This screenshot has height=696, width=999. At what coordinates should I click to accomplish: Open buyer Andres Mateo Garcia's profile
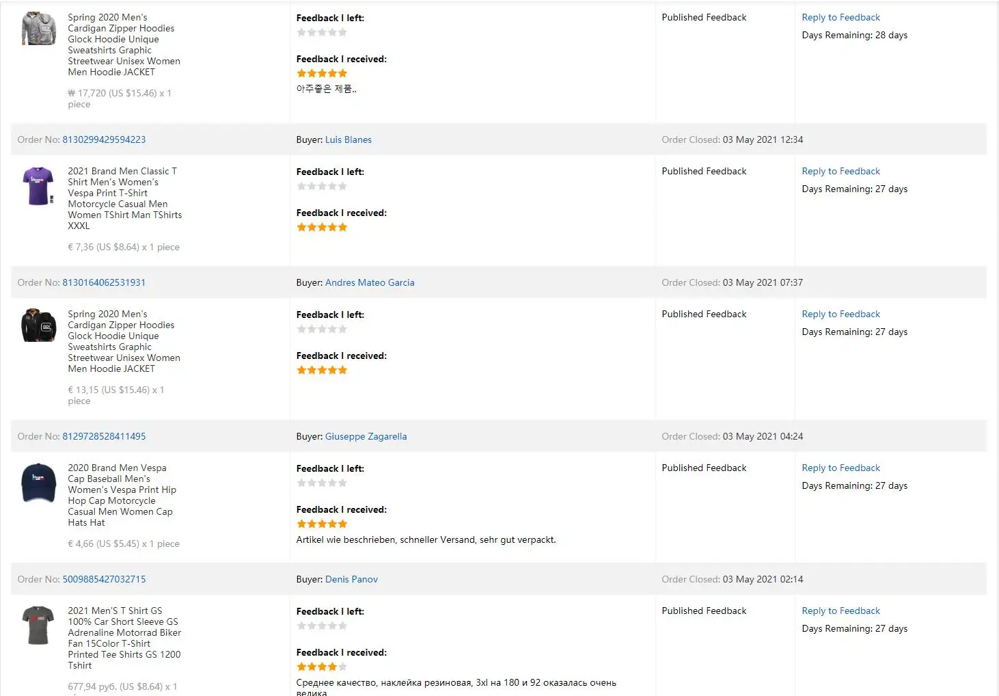[370, 282]
